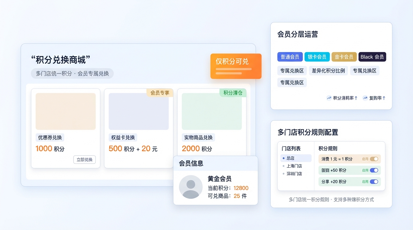The image size is (413, 230).
Task: Click the 差异化积分比例 tag
Action: pyautogui.click(x=328, y=71)
